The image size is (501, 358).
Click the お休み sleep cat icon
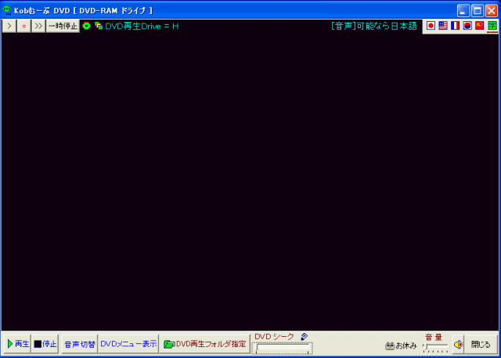point(390,345)
